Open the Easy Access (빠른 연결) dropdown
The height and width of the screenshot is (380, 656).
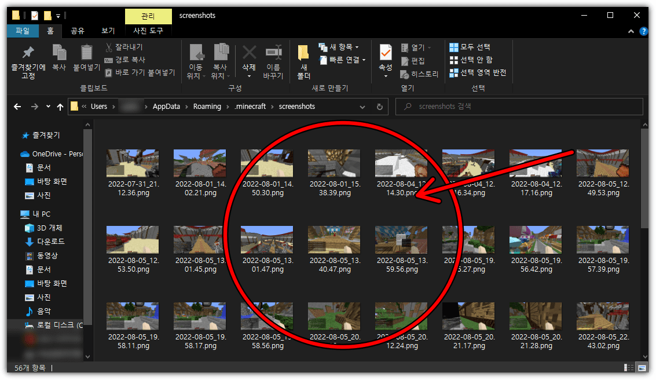coord(342,60)
